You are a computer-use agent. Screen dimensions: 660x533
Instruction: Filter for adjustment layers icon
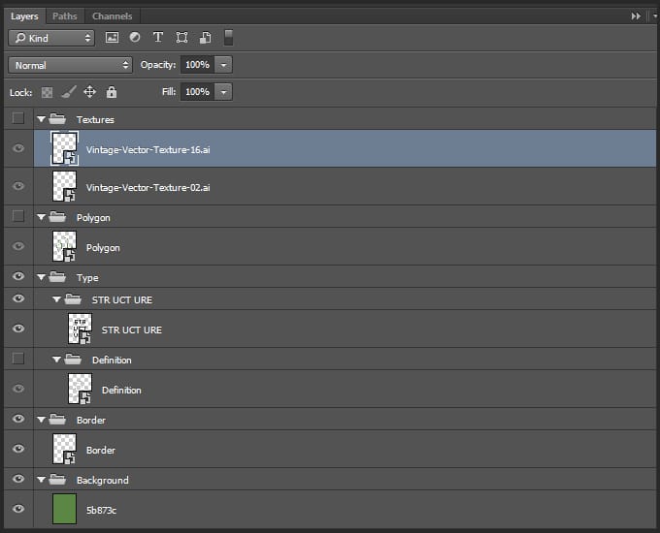click(x=135, y=38)
